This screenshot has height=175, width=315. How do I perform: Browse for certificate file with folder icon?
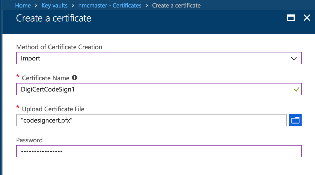[295, 120]
